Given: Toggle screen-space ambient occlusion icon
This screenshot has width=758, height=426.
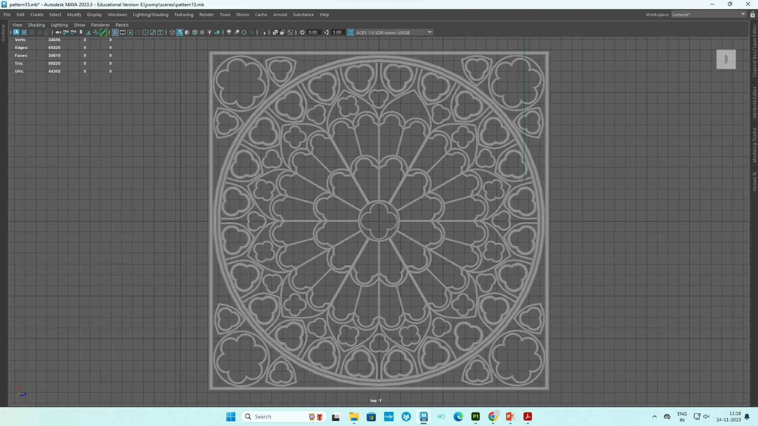Looking at the screenshot, I should point(229,32).
